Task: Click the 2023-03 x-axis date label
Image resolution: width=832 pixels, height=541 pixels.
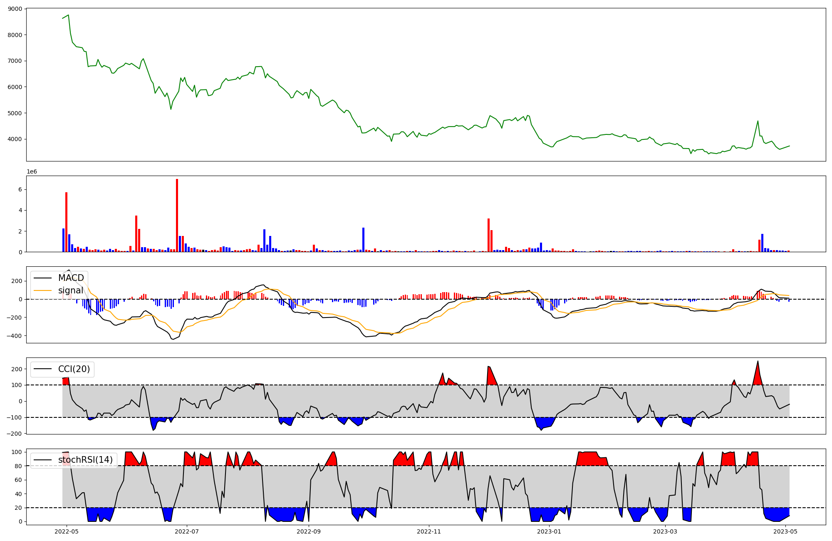Action: click(665, 531)
